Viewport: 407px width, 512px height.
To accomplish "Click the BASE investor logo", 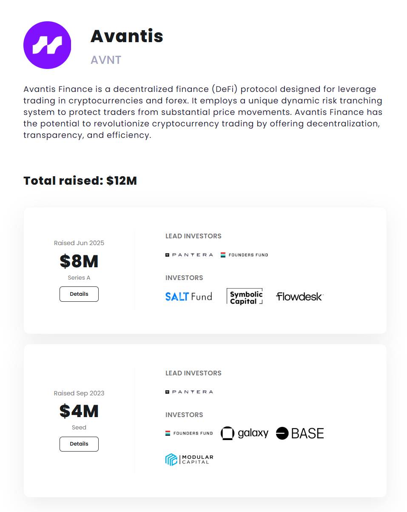I will [x=300, y=433].
